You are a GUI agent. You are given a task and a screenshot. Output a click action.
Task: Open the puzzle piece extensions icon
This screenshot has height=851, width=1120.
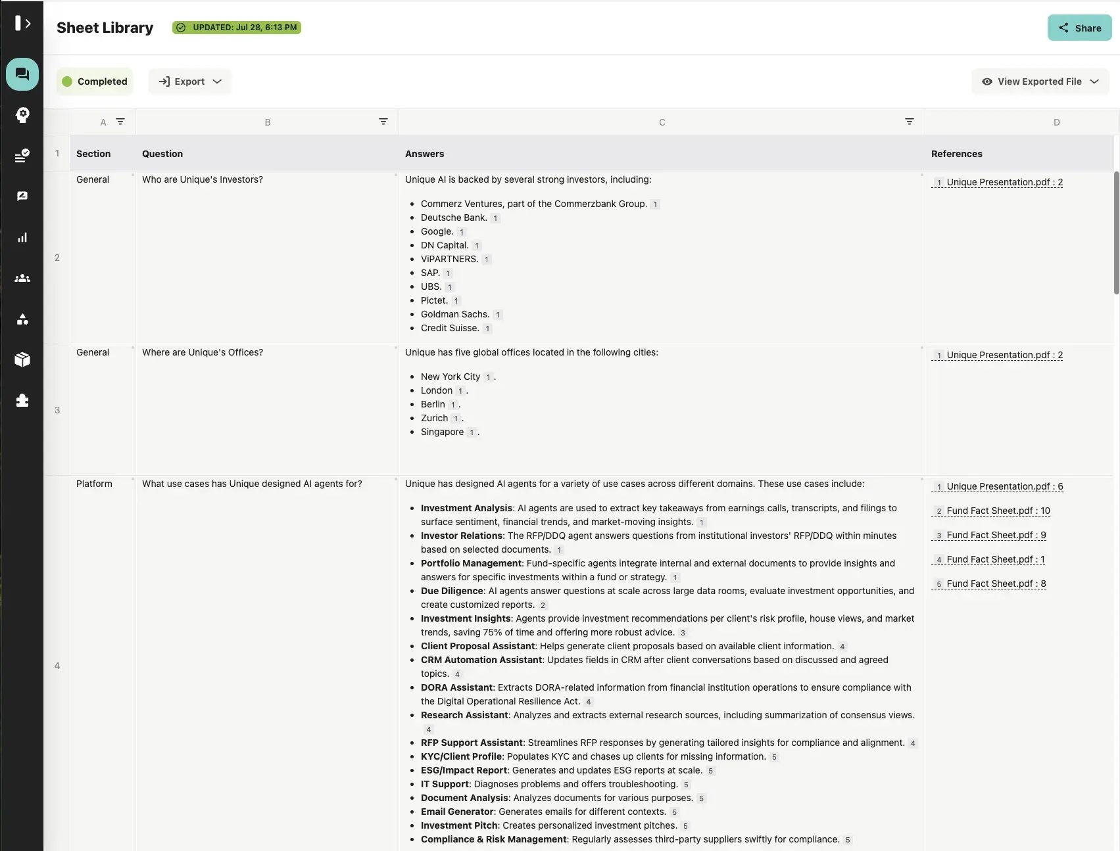click(22, 400)
